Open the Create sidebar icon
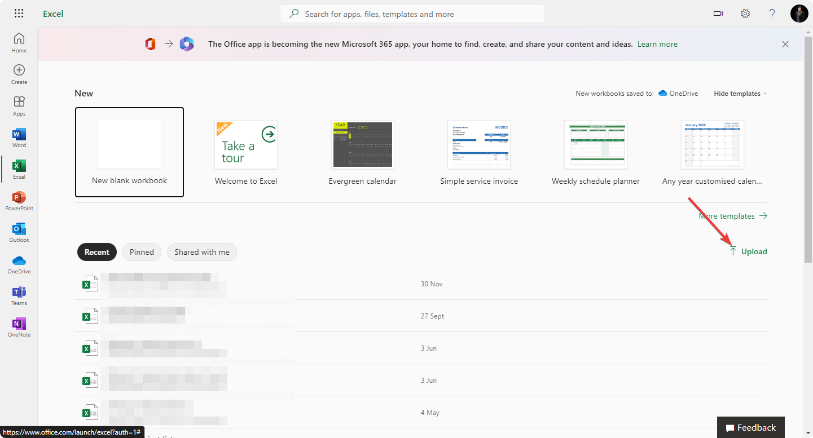Image resolution: width=813 pixels, height=438 pixels. 19,74
